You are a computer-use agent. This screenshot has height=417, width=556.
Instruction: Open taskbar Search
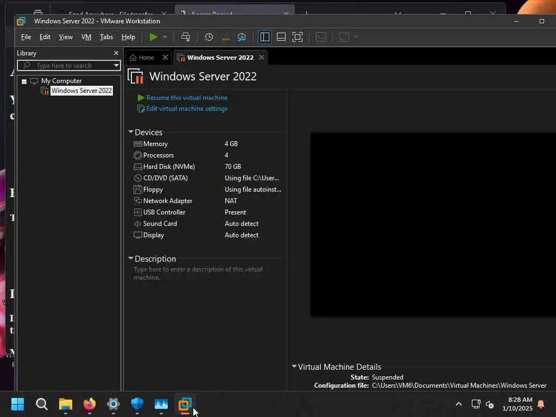[x=41, y=404]
